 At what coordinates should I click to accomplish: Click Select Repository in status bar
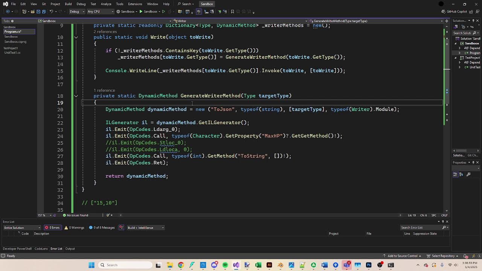[443, 256]
